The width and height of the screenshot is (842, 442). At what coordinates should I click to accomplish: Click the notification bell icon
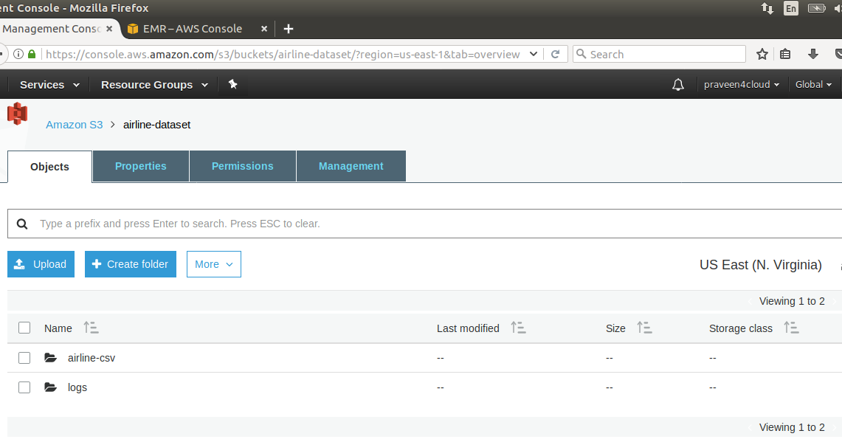click(x=677, y=84)
